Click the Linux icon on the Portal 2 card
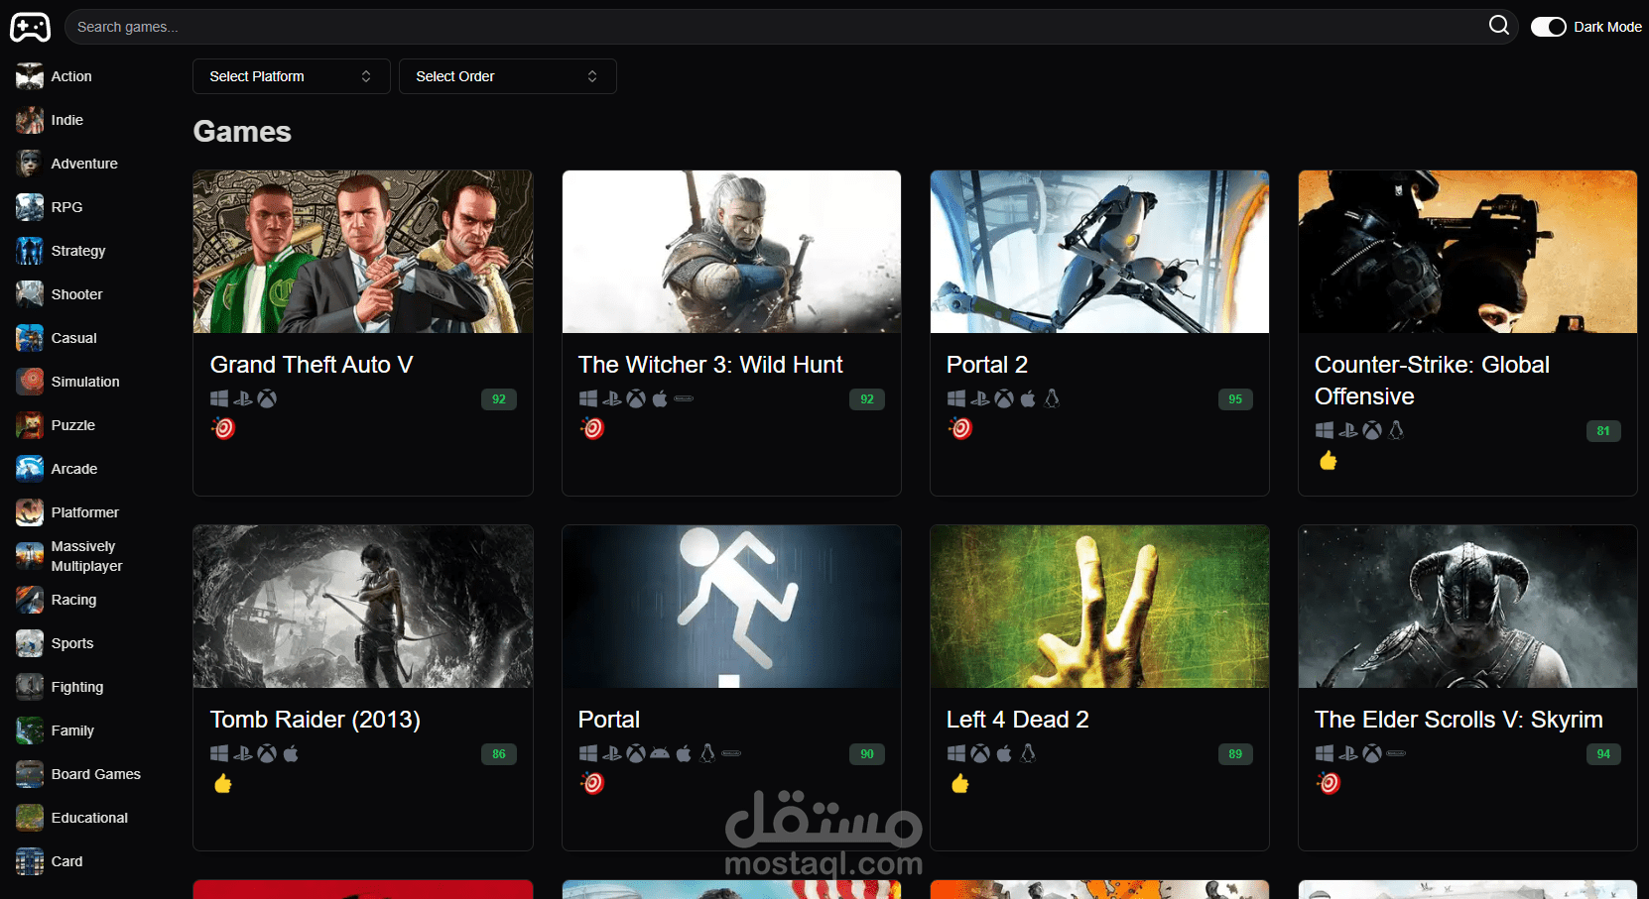This screenshot has height=899, width=1649. [1052, 398]
